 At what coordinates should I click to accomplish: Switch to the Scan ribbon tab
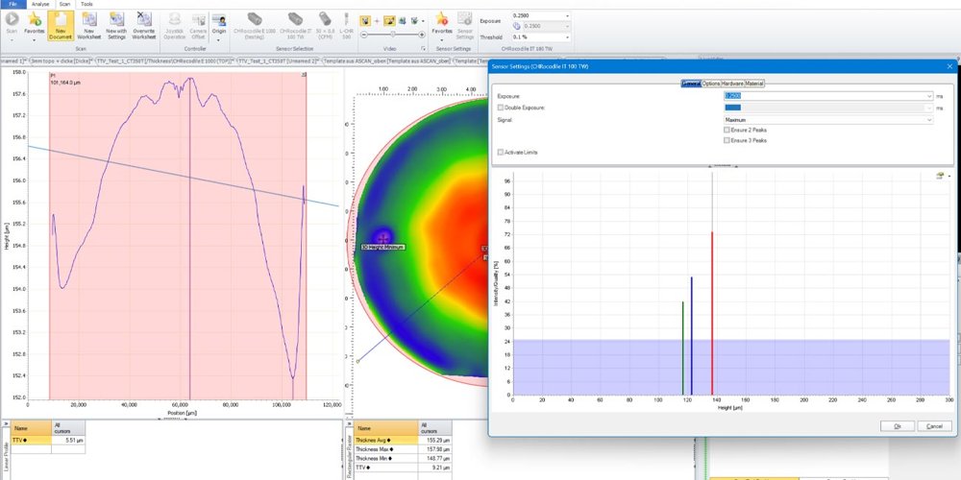click(x=64, y=4)
